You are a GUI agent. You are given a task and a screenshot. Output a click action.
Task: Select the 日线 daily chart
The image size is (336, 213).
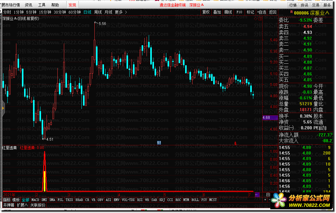tap(87, 12)
